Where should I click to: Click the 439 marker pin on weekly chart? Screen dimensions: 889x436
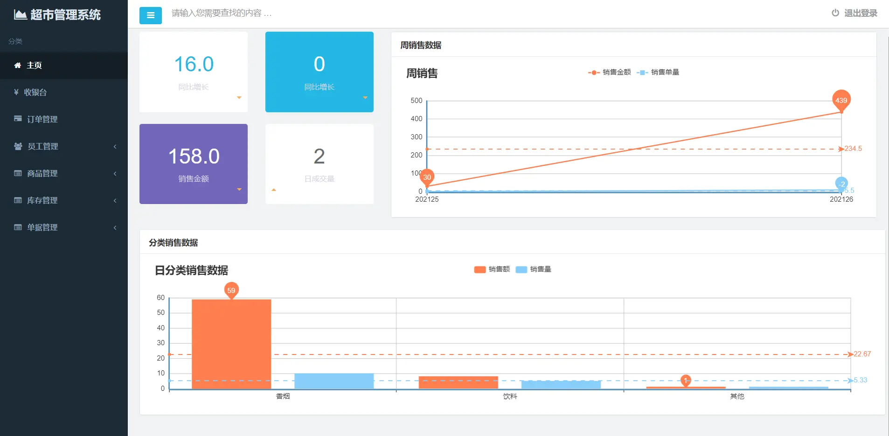(841, 100)
